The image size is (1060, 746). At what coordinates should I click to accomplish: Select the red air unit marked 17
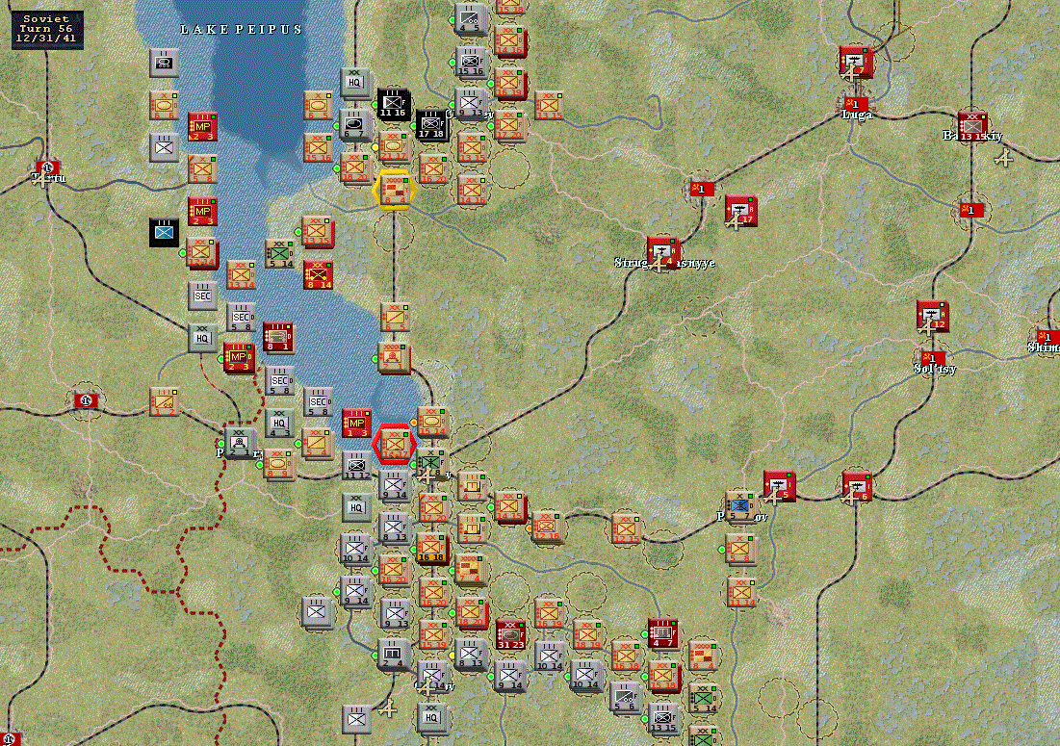tap(741, 211)
